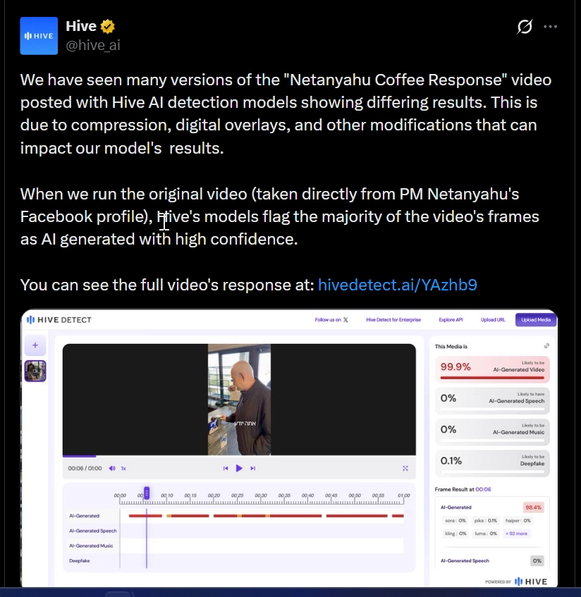Play the video
This screenshot has width=581, height=597.
click(x=239, y=468)
